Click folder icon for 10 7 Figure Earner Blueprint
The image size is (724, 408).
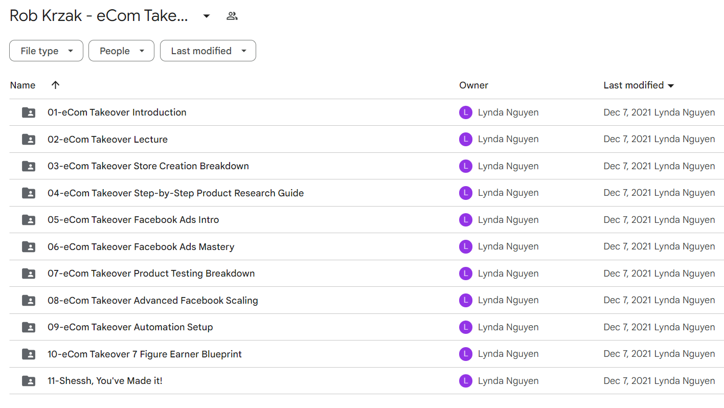[29, 354]
